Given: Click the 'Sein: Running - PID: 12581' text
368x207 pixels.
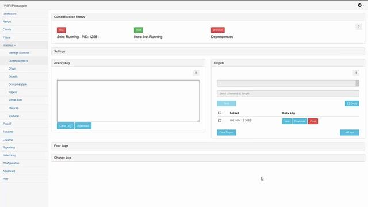Looking at the screenshot, I should tap(78, 37).
